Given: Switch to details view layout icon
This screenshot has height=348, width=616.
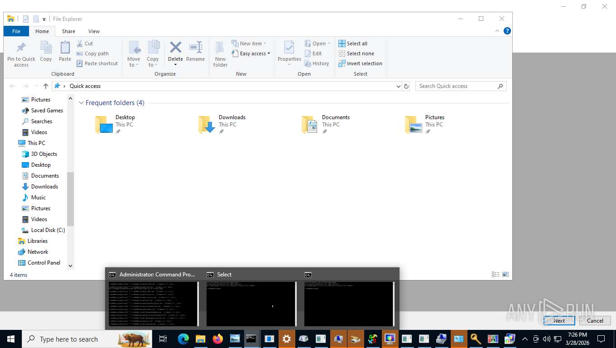Looking at the screenshot, I should coord(496,275).
